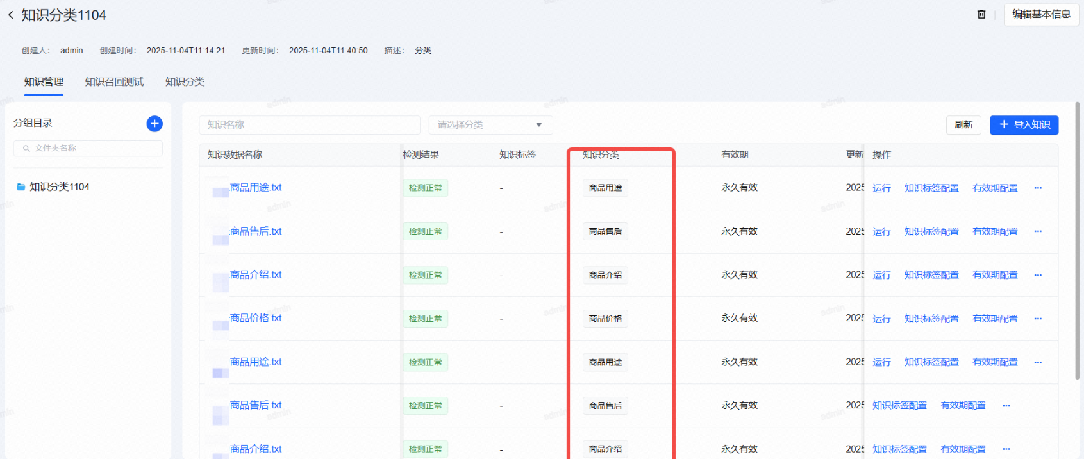
Task: Open more options (···) in first 商品售后.txt row
Action: pyautogui.click(x=1038, y=231)
